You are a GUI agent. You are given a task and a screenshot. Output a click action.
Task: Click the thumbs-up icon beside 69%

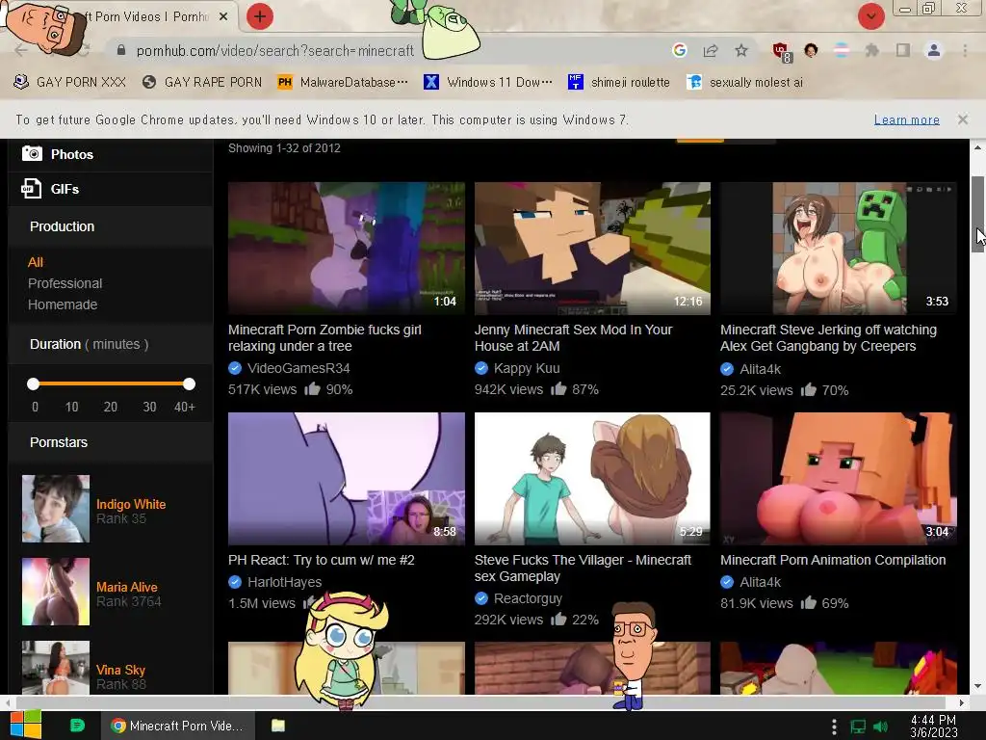click(809, 603)
